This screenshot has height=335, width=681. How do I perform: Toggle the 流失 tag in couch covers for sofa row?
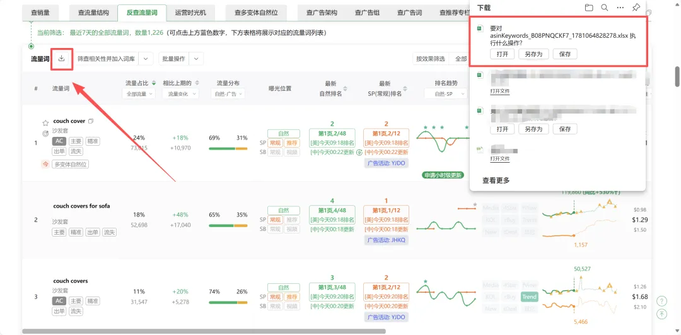[109, 232]
